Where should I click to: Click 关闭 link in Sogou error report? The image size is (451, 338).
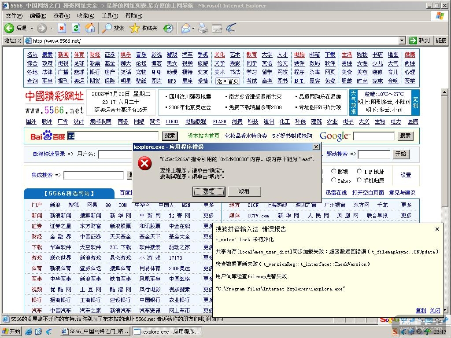[x=435, y=310]
